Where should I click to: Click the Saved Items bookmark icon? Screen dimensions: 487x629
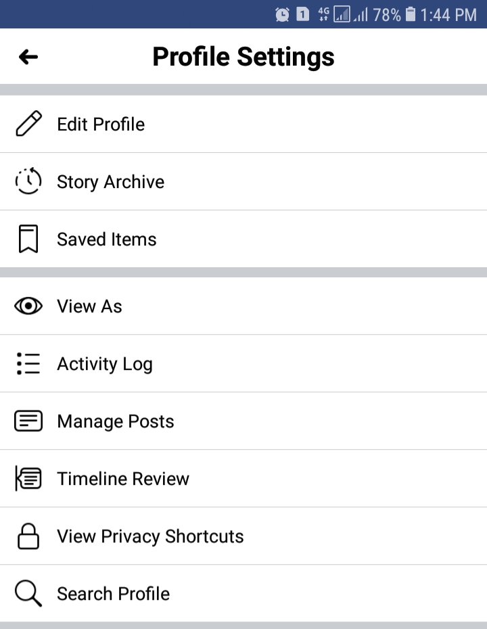(x=28, y=239)
